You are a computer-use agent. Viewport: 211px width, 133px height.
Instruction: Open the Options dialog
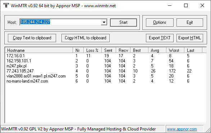pos(160,22)
